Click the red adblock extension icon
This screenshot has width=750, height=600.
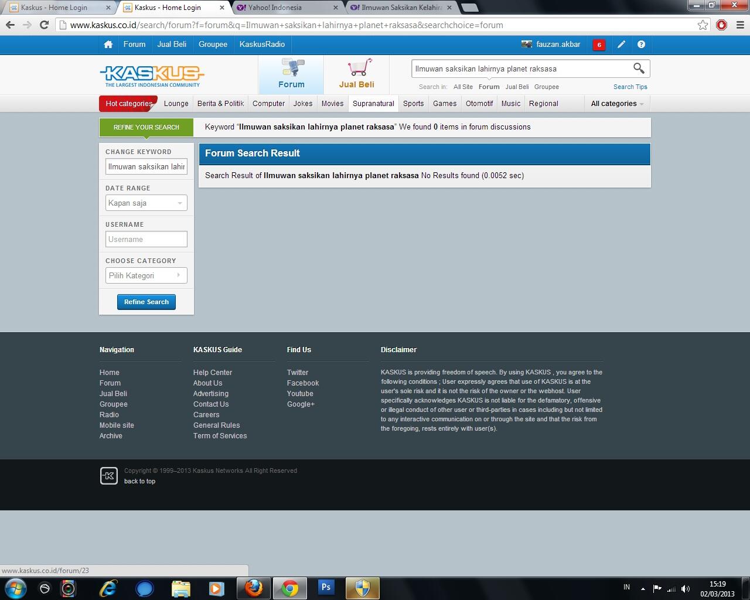721,25
